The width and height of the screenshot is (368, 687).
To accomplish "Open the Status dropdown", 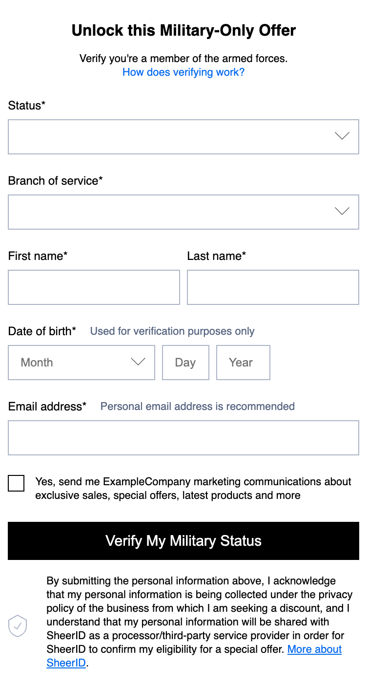I will click(171, 137).
